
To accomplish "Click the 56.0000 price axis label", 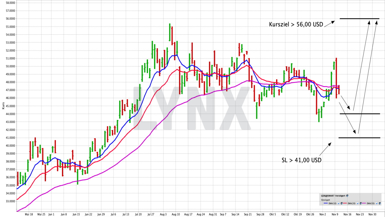I will pyautogui.click(x=11, y=19).
